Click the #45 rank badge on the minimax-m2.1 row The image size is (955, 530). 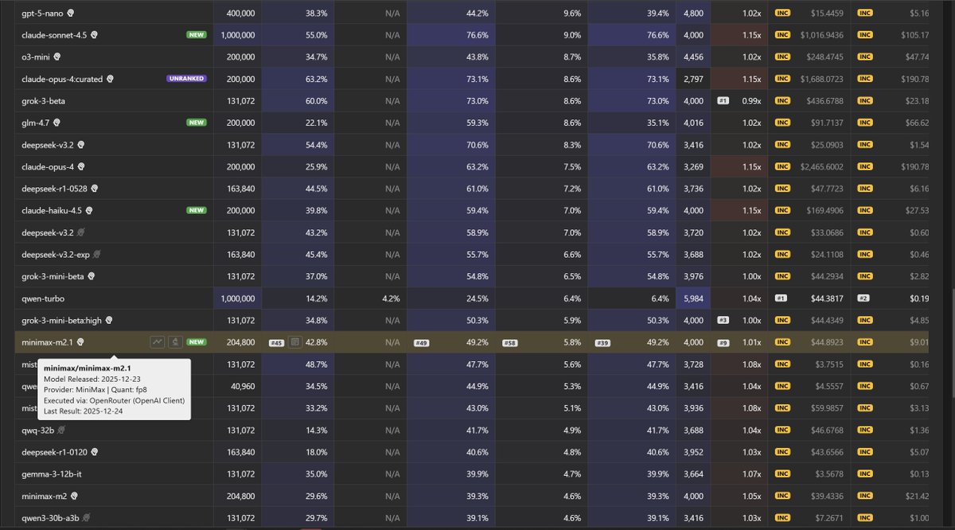click(276, 342)
